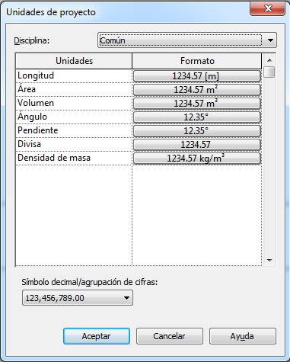Open the decimal symbol grouping dropdown
Viewport: 290px width, 362px height.
(x=78, y=298)
